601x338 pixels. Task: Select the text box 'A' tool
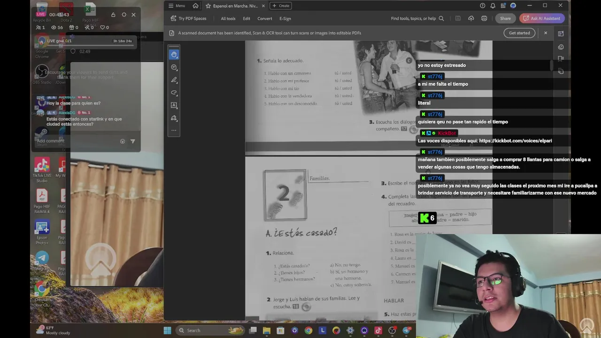pos(174,105)
